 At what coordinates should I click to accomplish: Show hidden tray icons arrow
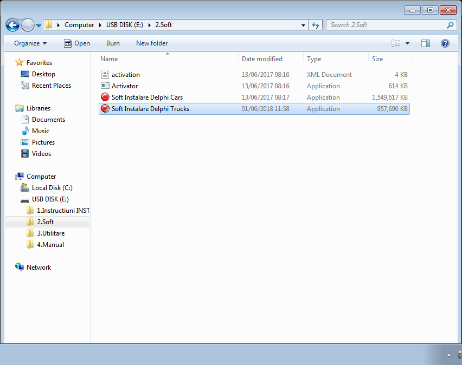[448, 355]
